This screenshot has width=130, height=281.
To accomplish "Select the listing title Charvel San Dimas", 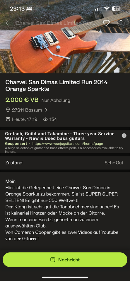I will [57, 85].
